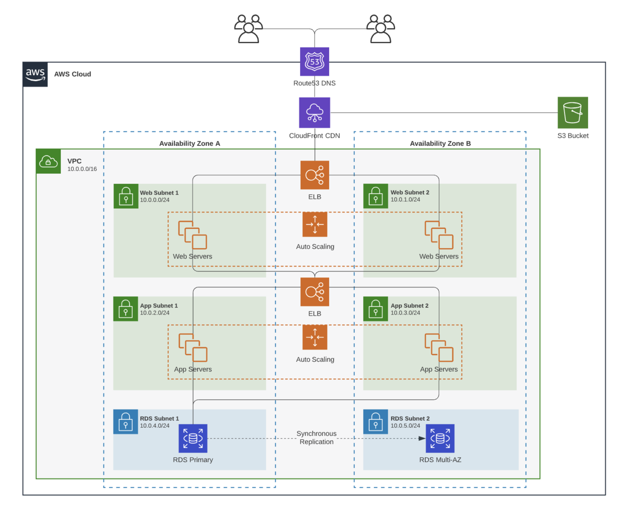The height and width of the screenshot is (515, 623).
Task: Select the VPC cloud icon
Action: tap(48, 161)
